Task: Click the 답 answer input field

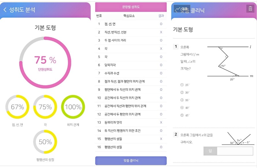Action: (235, 151)
